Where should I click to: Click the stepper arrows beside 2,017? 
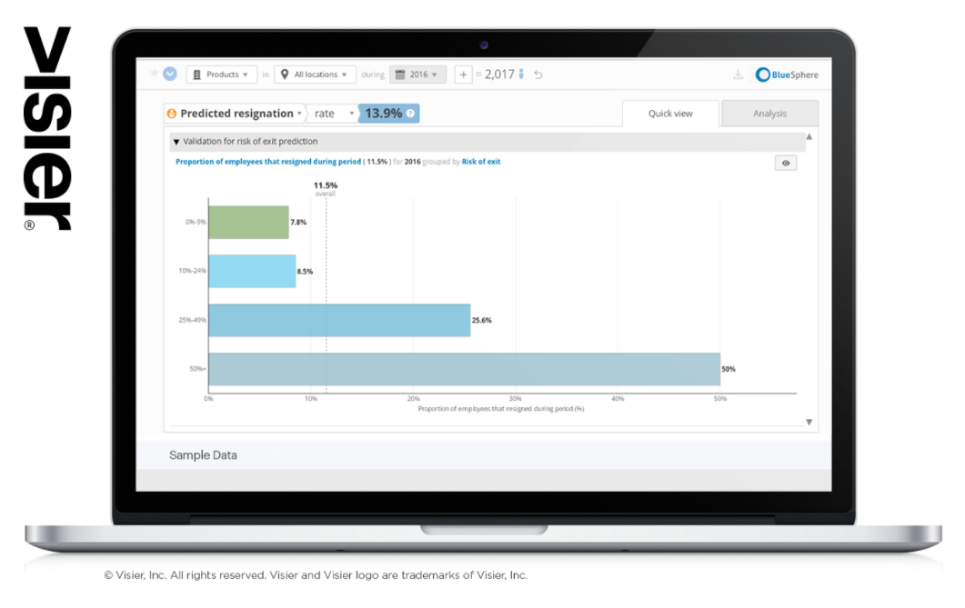pos(519,74)
